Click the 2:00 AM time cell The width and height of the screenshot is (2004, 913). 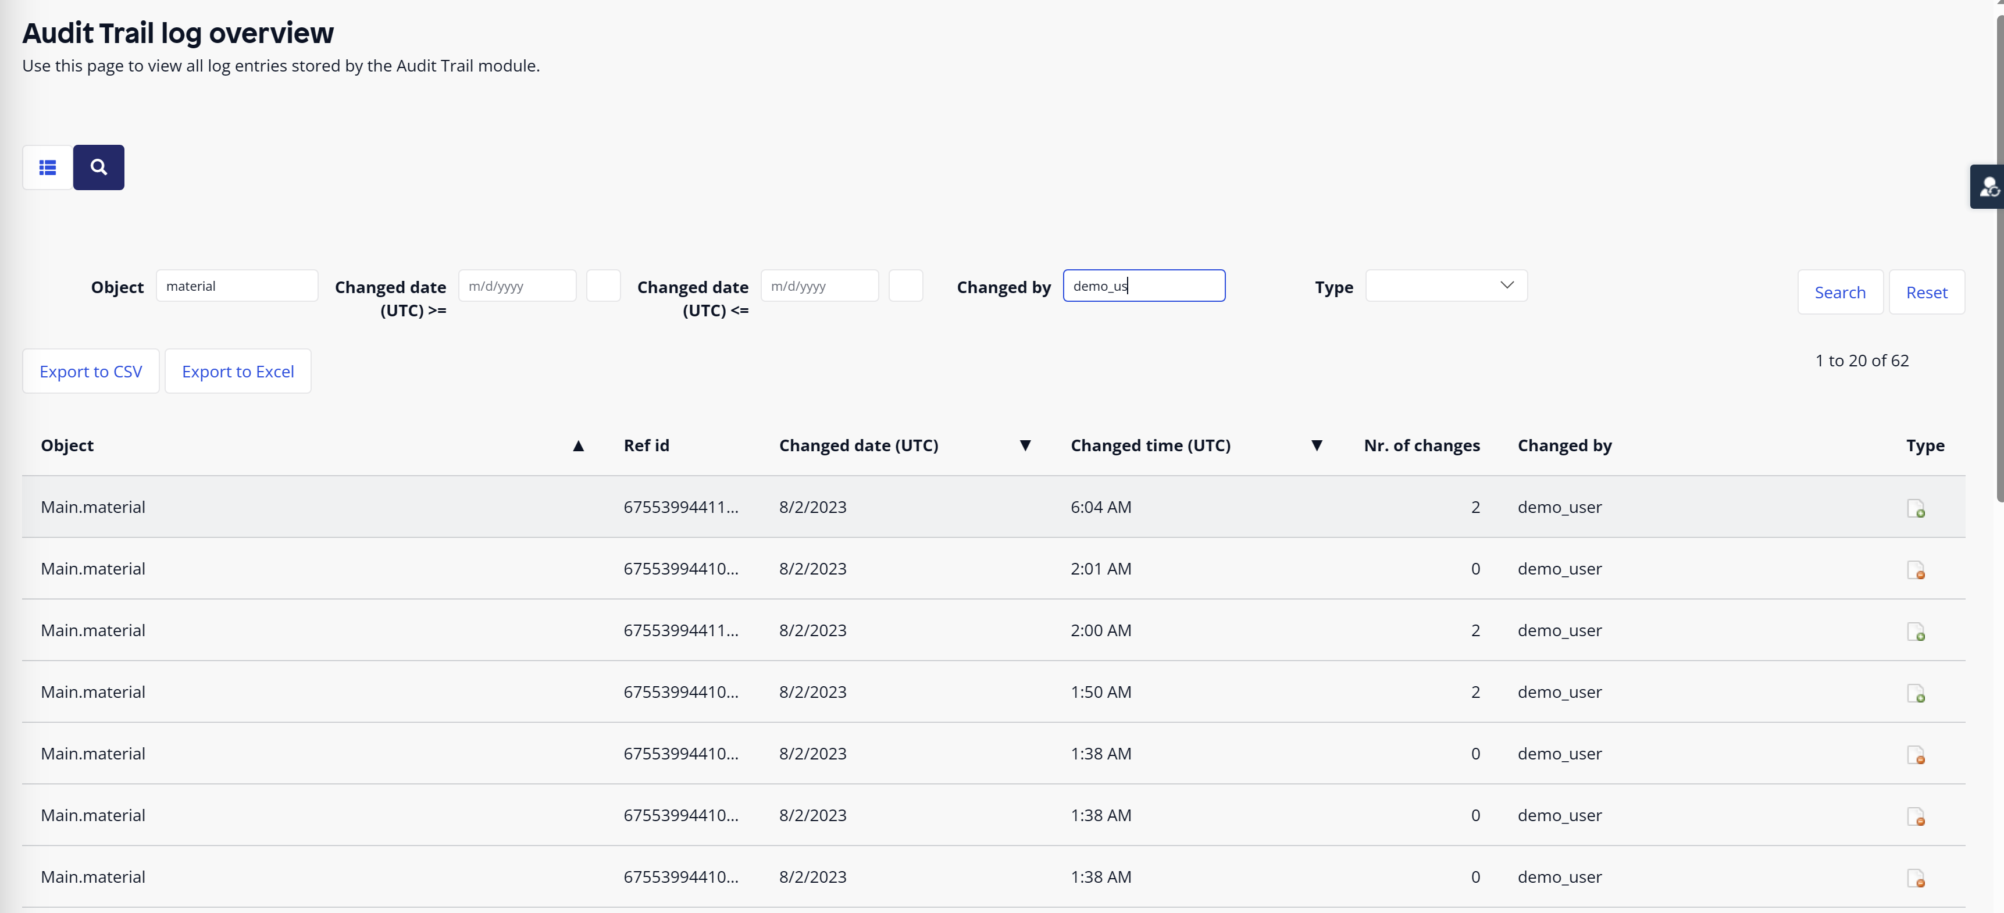1101,630
